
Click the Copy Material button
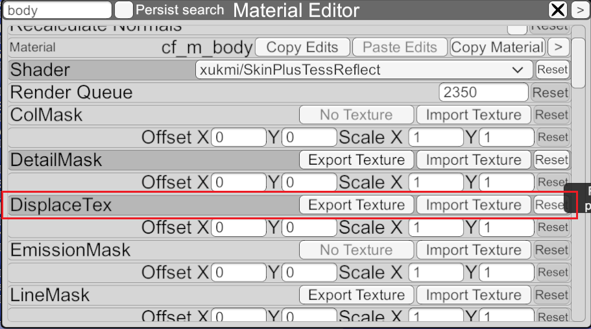498,47
